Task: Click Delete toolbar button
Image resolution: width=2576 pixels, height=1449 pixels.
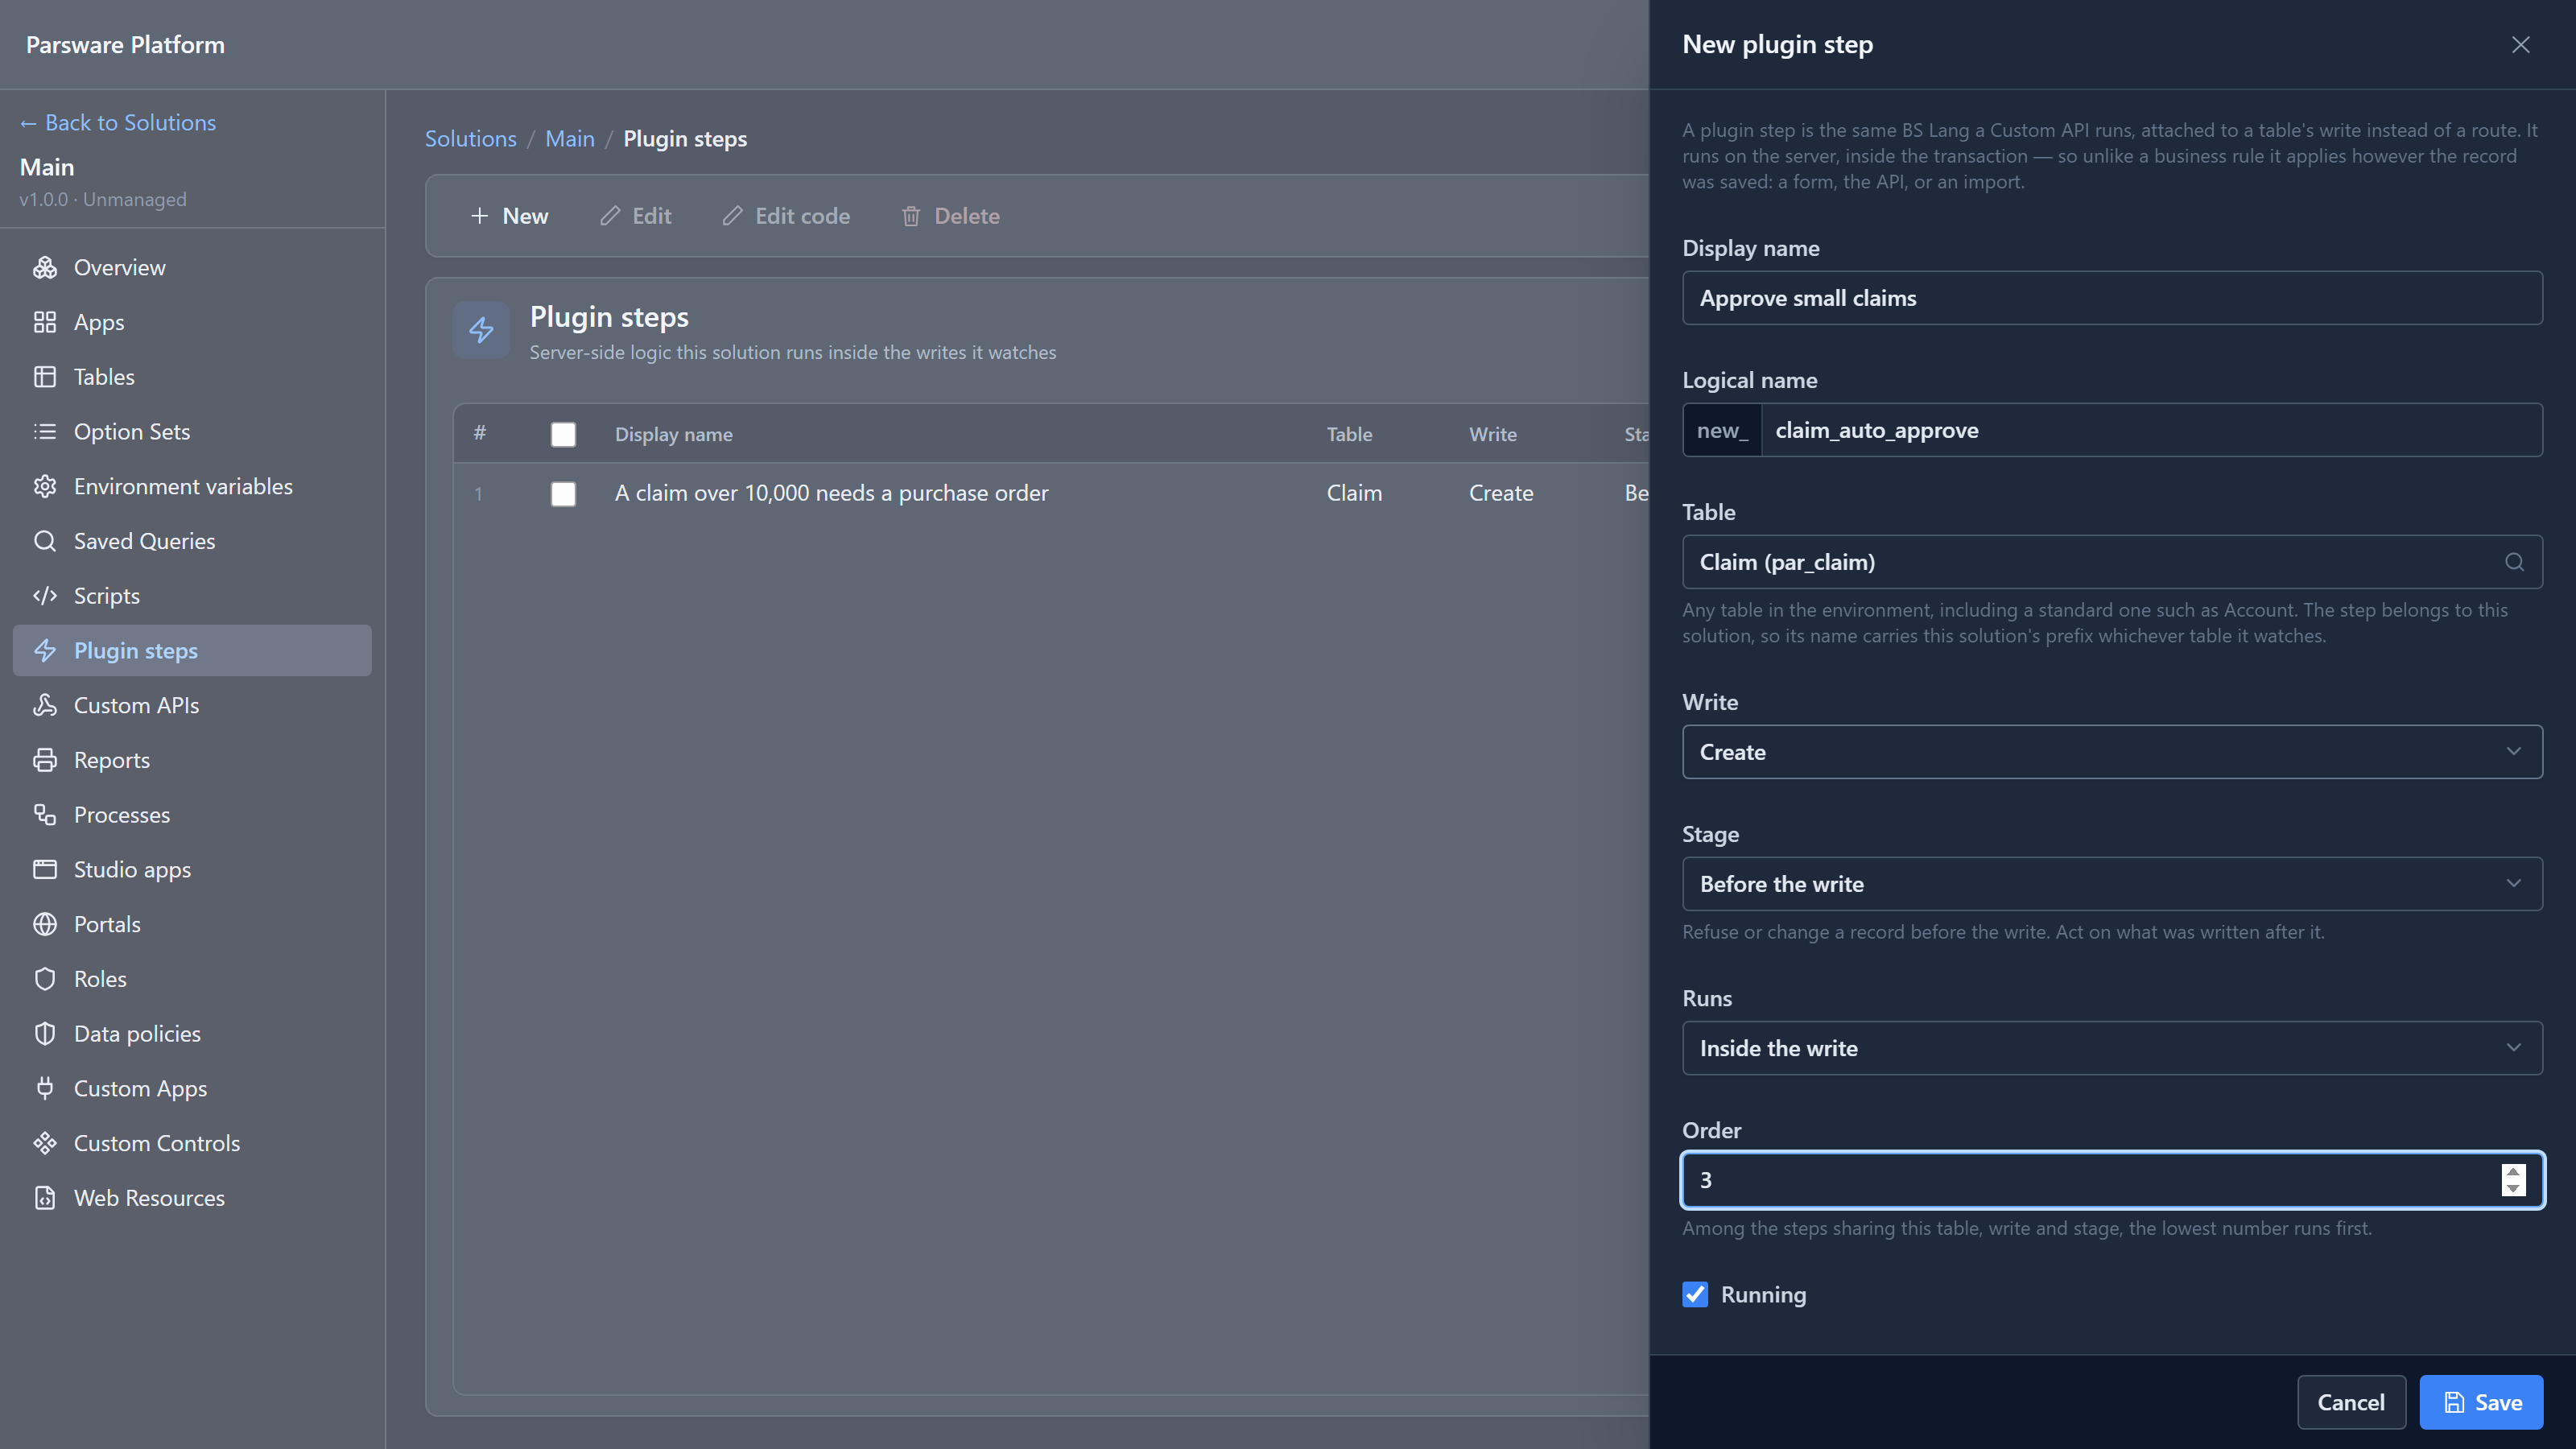Action: 950,216
